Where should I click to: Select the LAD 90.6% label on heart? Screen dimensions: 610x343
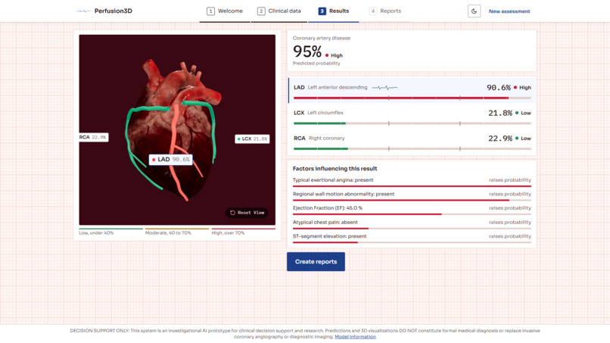[170, 160]
